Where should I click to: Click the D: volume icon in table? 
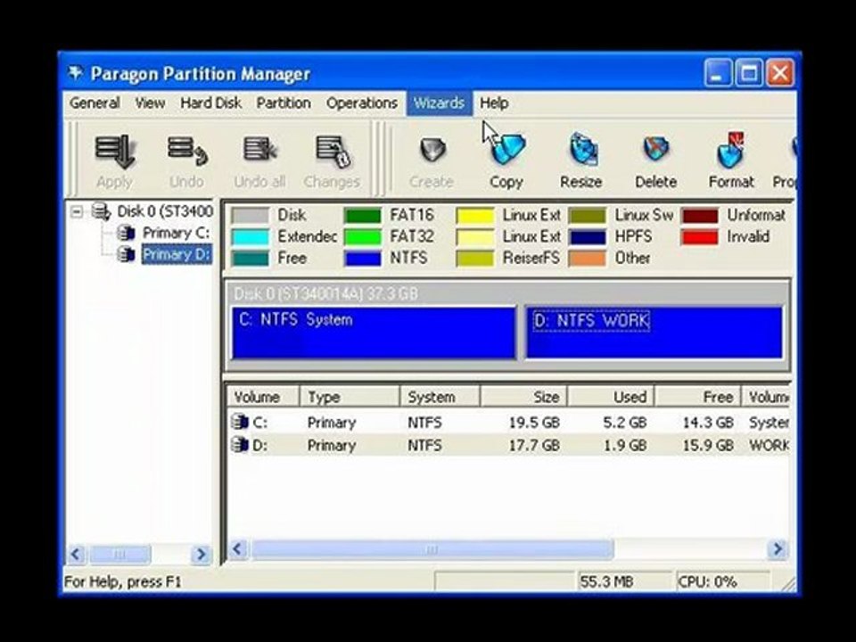(240, 445)
